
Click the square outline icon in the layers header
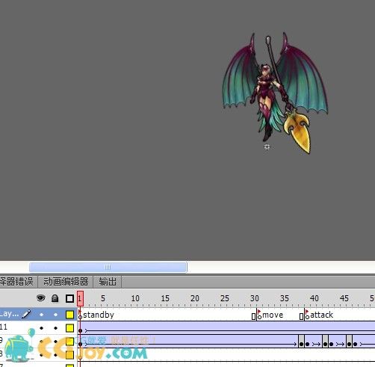tap(69, 298)
